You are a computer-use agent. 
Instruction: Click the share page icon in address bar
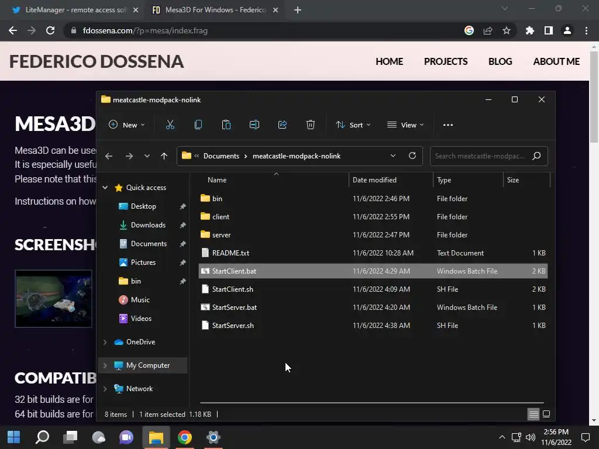(488, 30)
